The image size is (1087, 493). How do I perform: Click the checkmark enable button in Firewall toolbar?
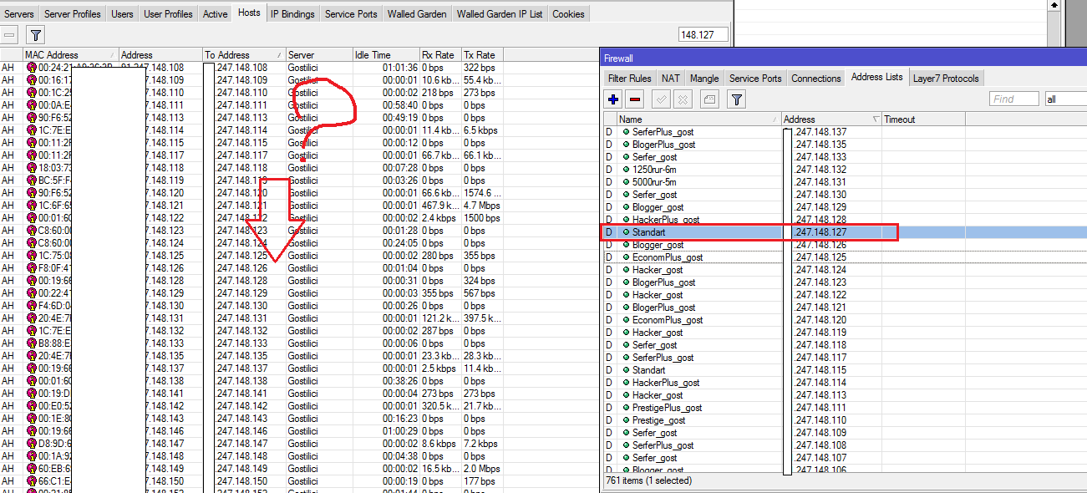(662, 99)
